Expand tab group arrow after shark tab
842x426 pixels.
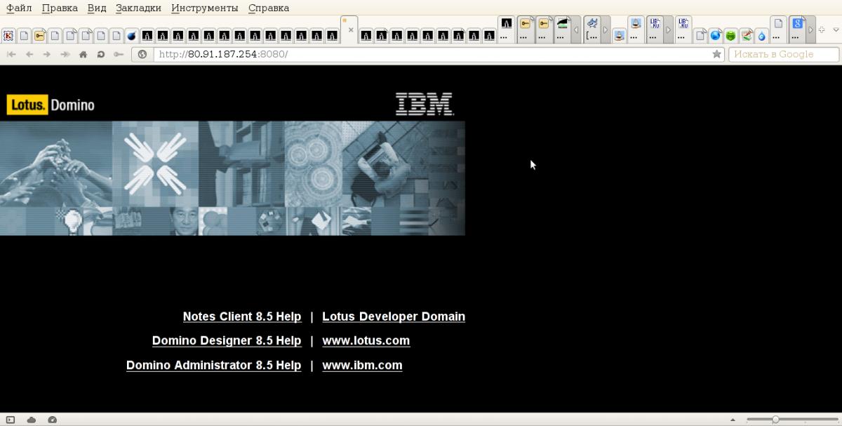point(606,30)
